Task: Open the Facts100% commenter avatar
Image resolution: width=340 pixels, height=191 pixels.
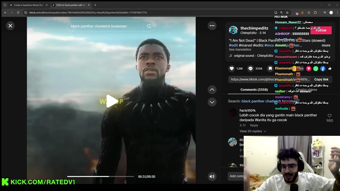Action: [x=233, y=113]
